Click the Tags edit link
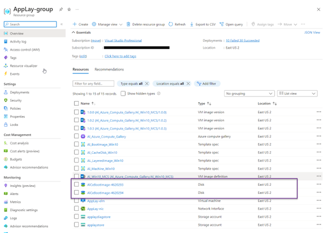The image size is (326, 233). point(83,56)
